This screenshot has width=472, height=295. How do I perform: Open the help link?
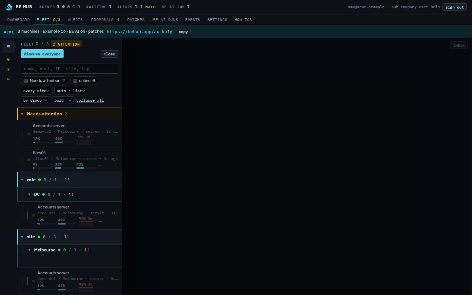[435, 7]
